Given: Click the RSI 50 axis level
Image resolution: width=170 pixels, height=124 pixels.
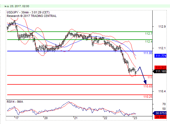Looking at the screenshot, I should click(x=164, y=109).
